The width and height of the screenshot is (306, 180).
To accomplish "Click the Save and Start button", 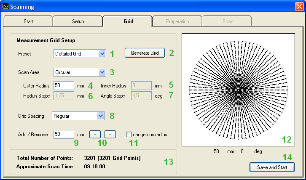I will coord(272,167).
